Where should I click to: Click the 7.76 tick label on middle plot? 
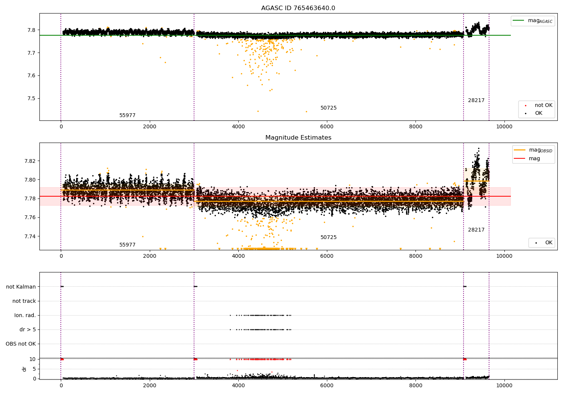pyautogui.click(x=30, y=217)
